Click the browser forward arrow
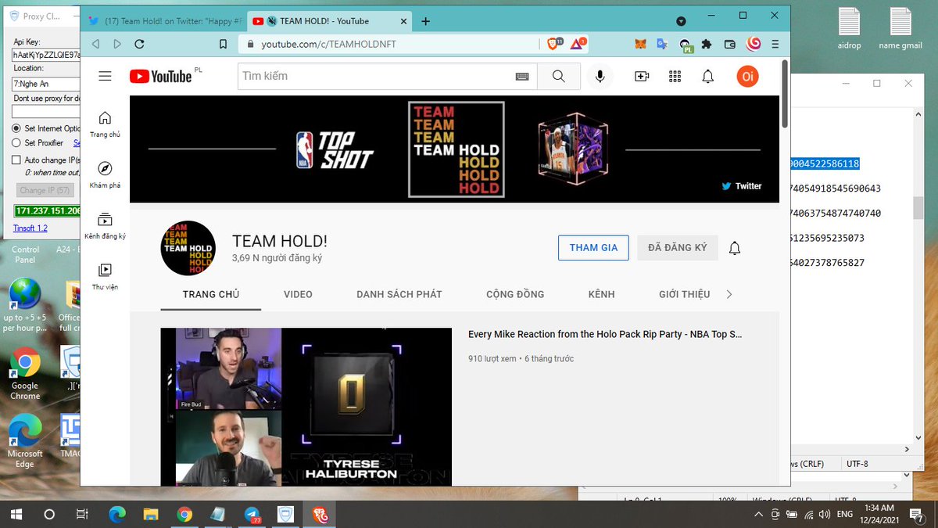Viewport: 938px width, 528px height. point(117,45)
